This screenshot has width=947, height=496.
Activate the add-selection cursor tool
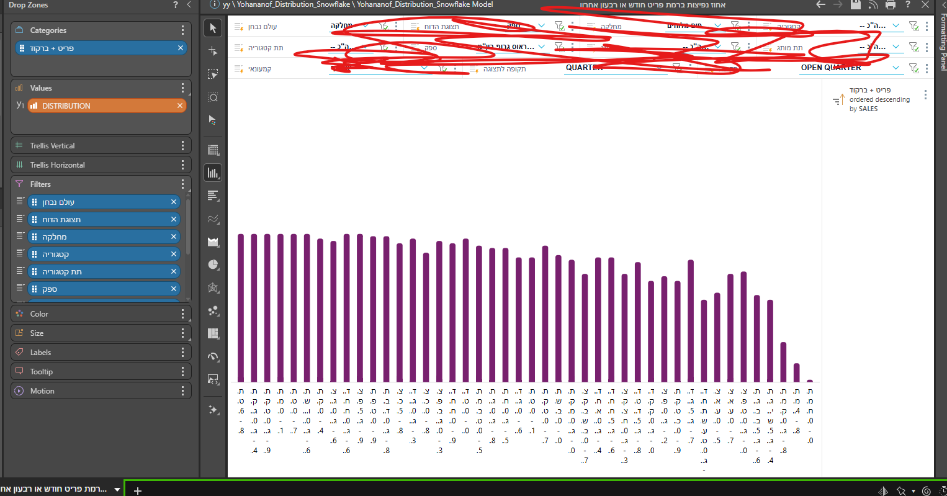coord(213,51)
